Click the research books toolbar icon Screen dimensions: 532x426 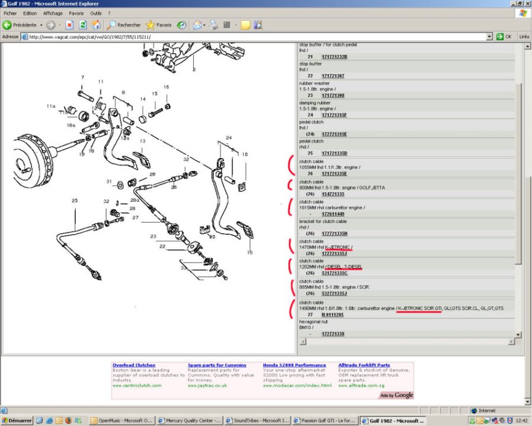[258, 25]
